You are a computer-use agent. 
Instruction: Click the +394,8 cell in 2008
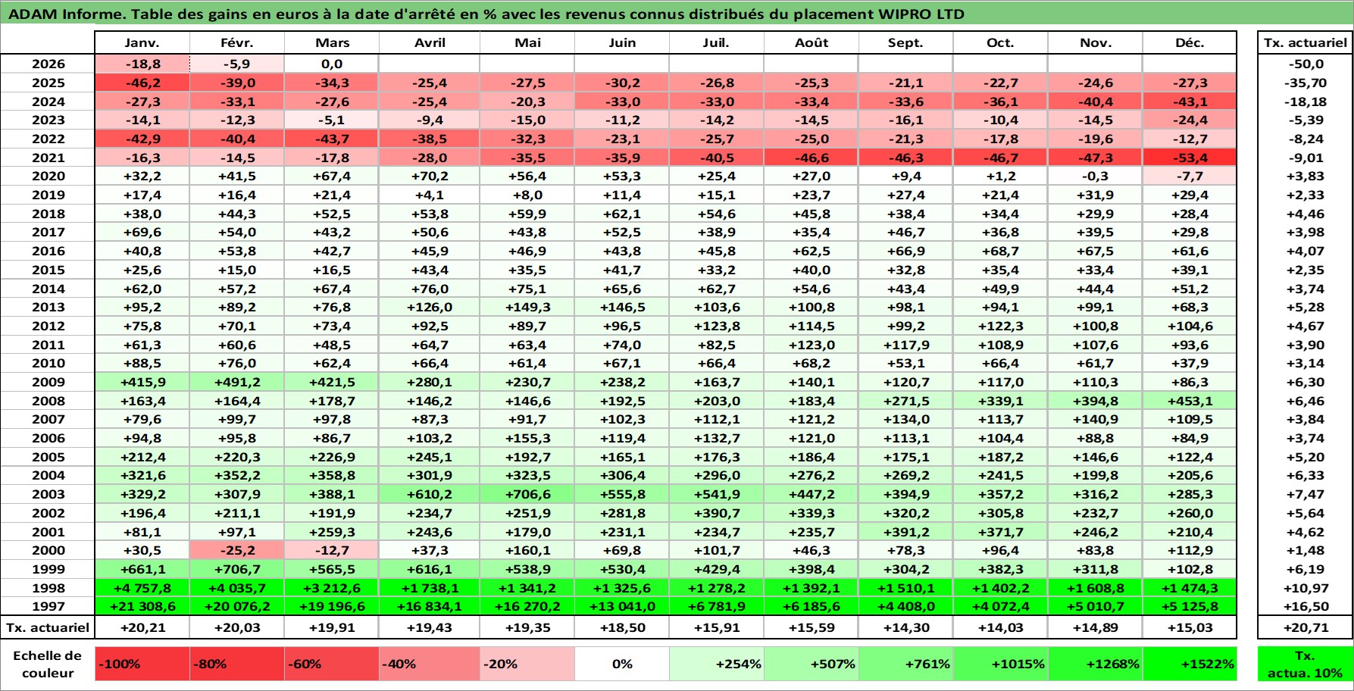(x=1096, y=401)
